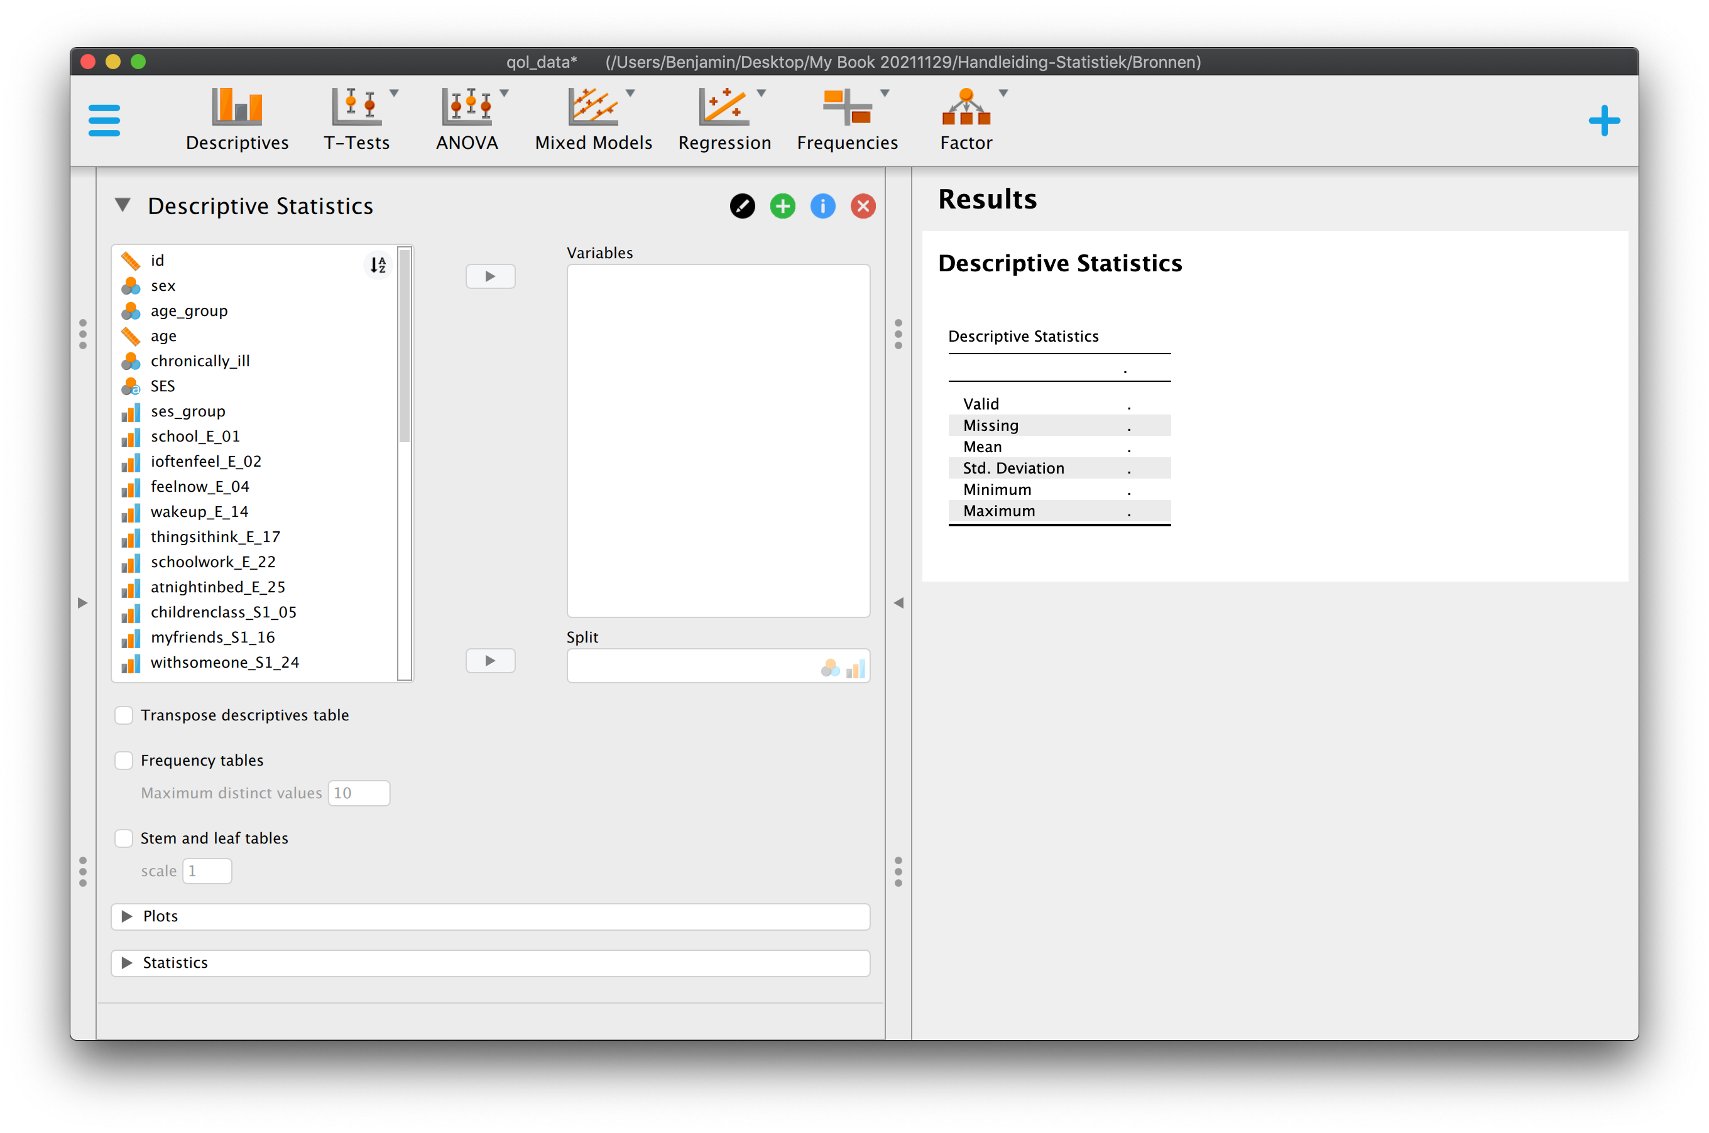Click the green duplicate analysis icon
Viewport: 1709px width, 1133px height.
783,207
